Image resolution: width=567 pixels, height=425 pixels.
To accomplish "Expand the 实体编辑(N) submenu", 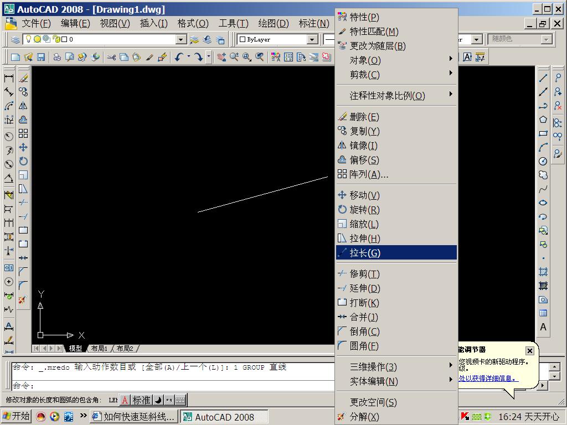I will coord(396,381).
